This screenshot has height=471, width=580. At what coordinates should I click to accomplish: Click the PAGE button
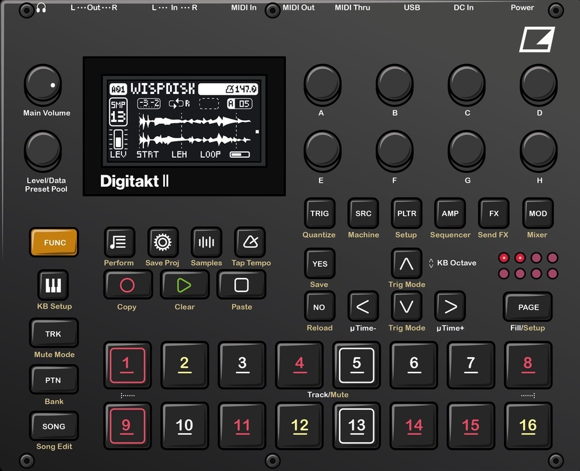[x=528, y=307]
